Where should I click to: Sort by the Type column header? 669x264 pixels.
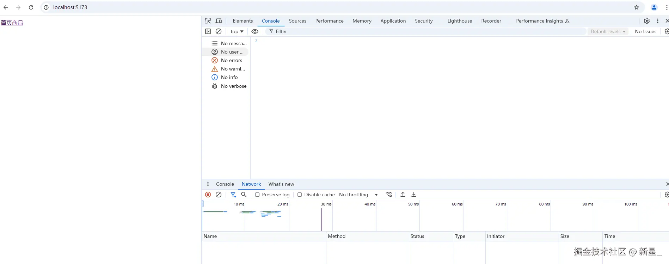pyautogui.click(x=469, y=237)
